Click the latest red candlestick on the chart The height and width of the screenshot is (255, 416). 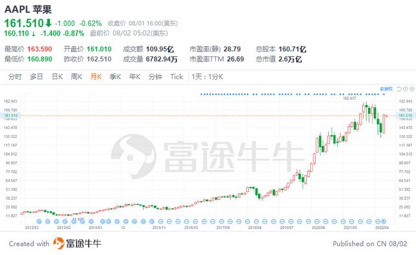[x=384, y=124]
